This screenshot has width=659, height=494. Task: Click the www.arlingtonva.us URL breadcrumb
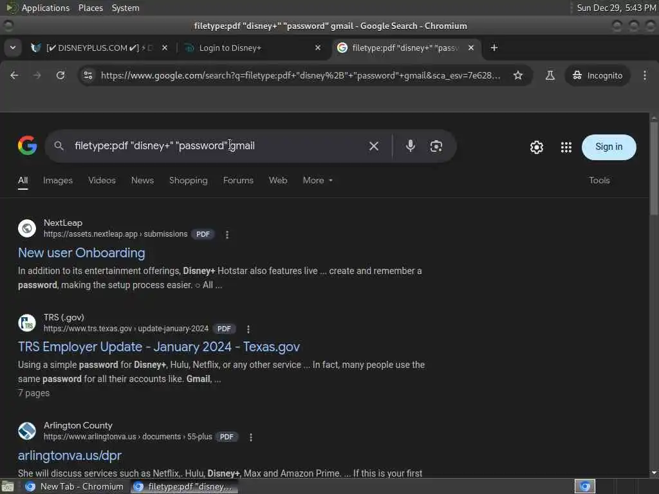(128, 437)
